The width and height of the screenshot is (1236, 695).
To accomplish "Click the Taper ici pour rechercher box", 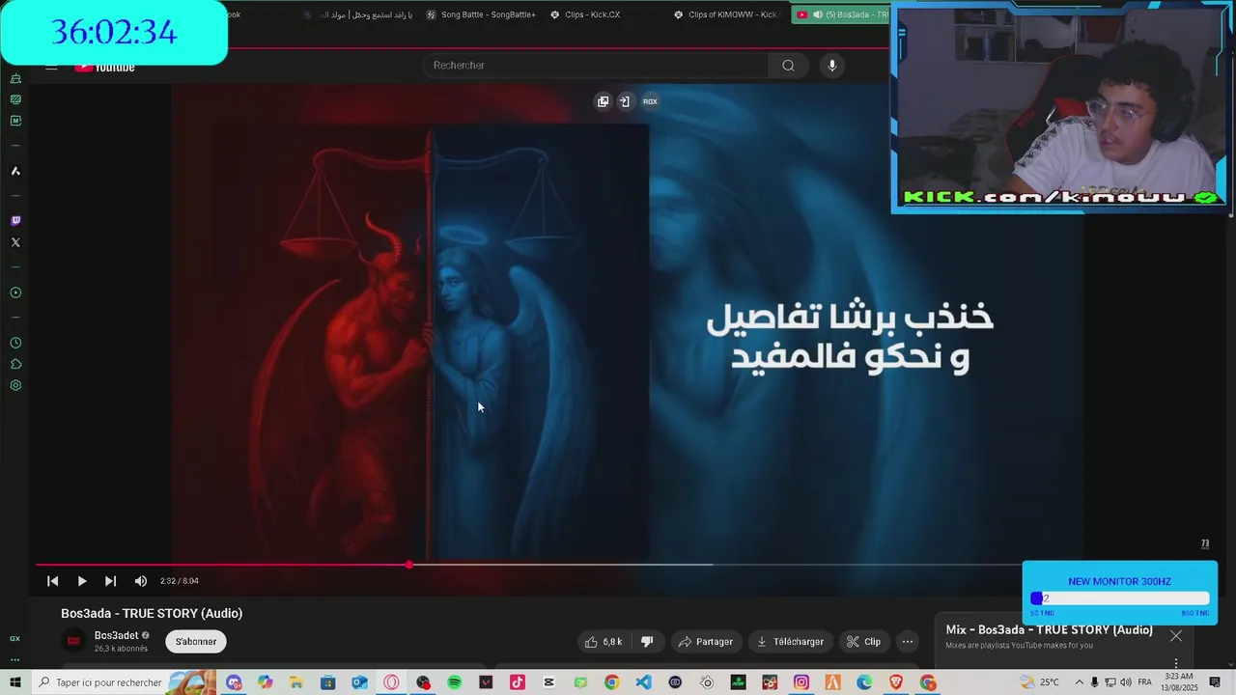I will click(x=124, y=682).
